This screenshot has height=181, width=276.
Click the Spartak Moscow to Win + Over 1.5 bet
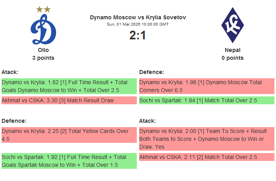point(69,161)
